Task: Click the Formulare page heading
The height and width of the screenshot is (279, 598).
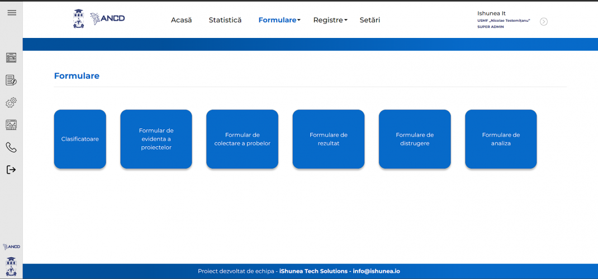Action: [77, 76]
